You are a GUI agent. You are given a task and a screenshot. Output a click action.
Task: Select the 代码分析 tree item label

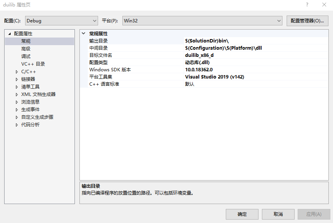pyautogui.click(x=30, y=125)
